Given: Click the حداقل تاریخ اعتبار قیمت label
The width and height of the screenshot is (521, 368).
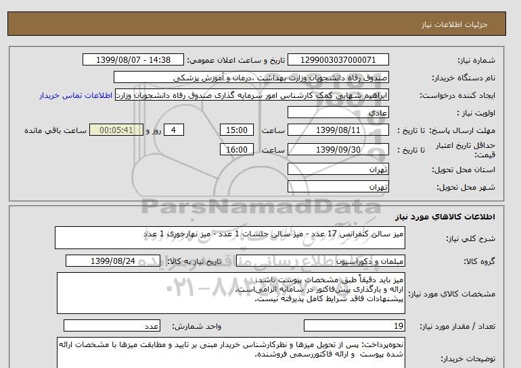Looking at the screenshot, I should tap(466, 150).
